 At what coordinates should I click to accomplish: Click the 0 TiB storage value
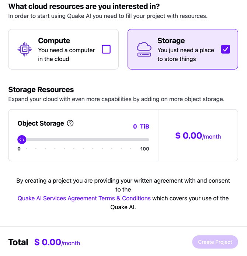tap(141, 127)
